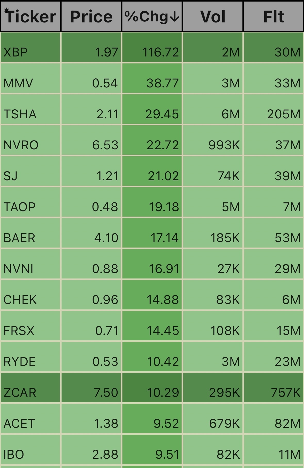Screen dimensions: 304x468
Task: Click the CHEK ticker symbol
Action: click(20, 300)
